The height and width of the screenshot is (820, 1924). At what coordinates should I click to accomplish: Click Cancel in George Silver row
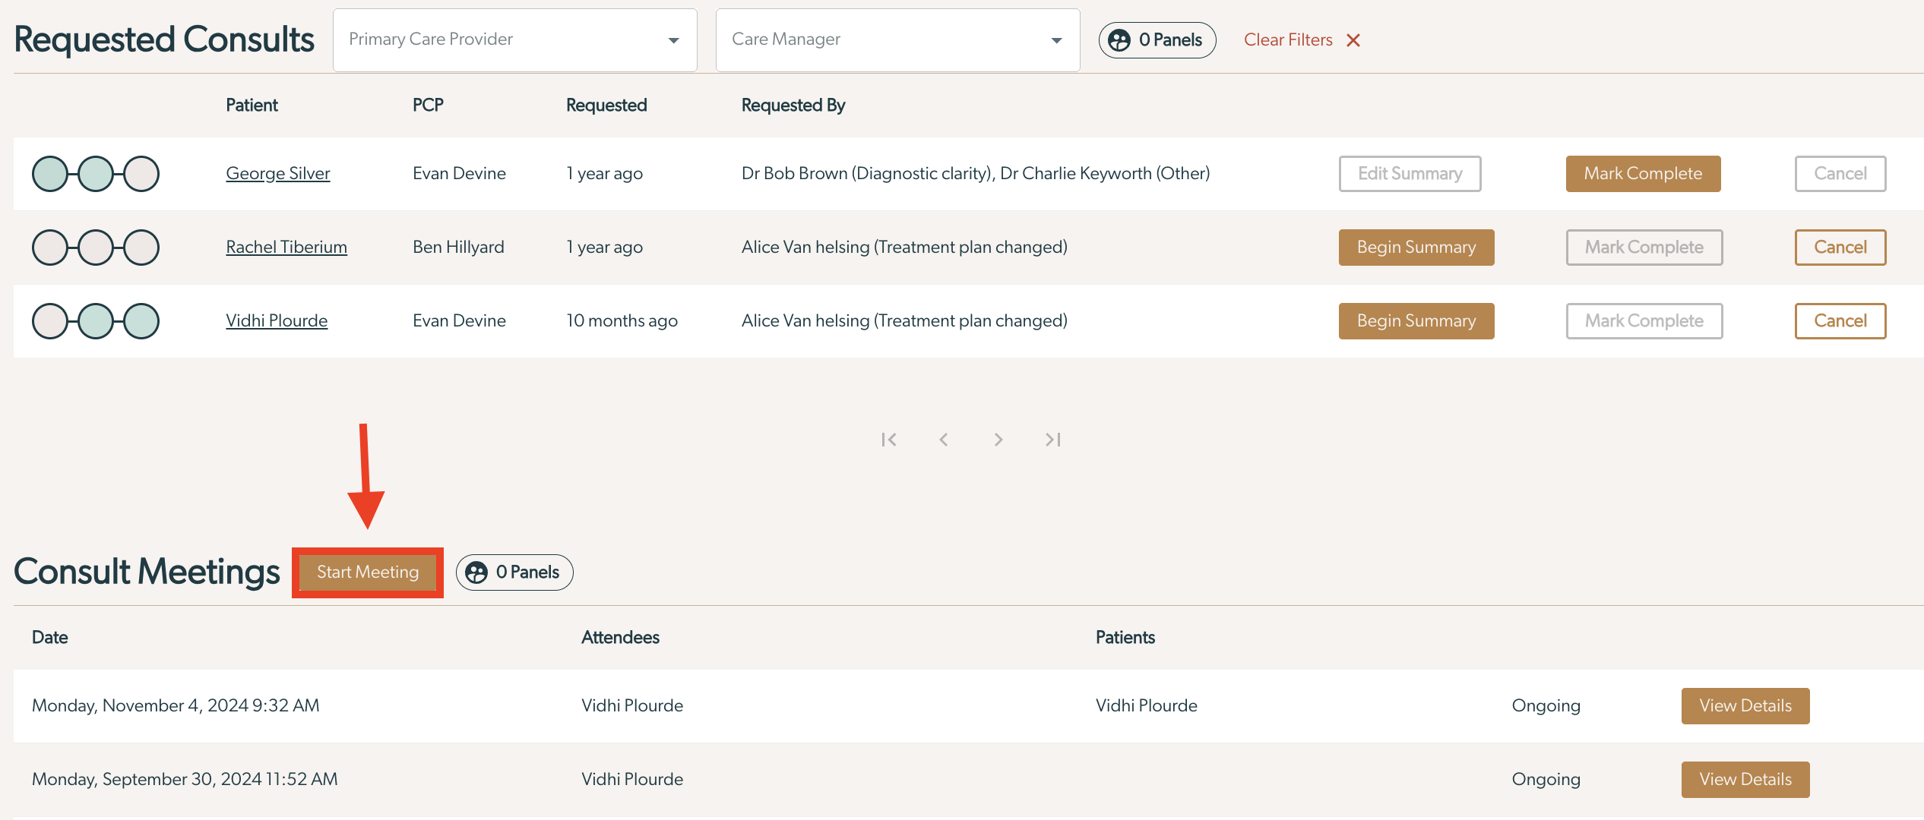1840,174
